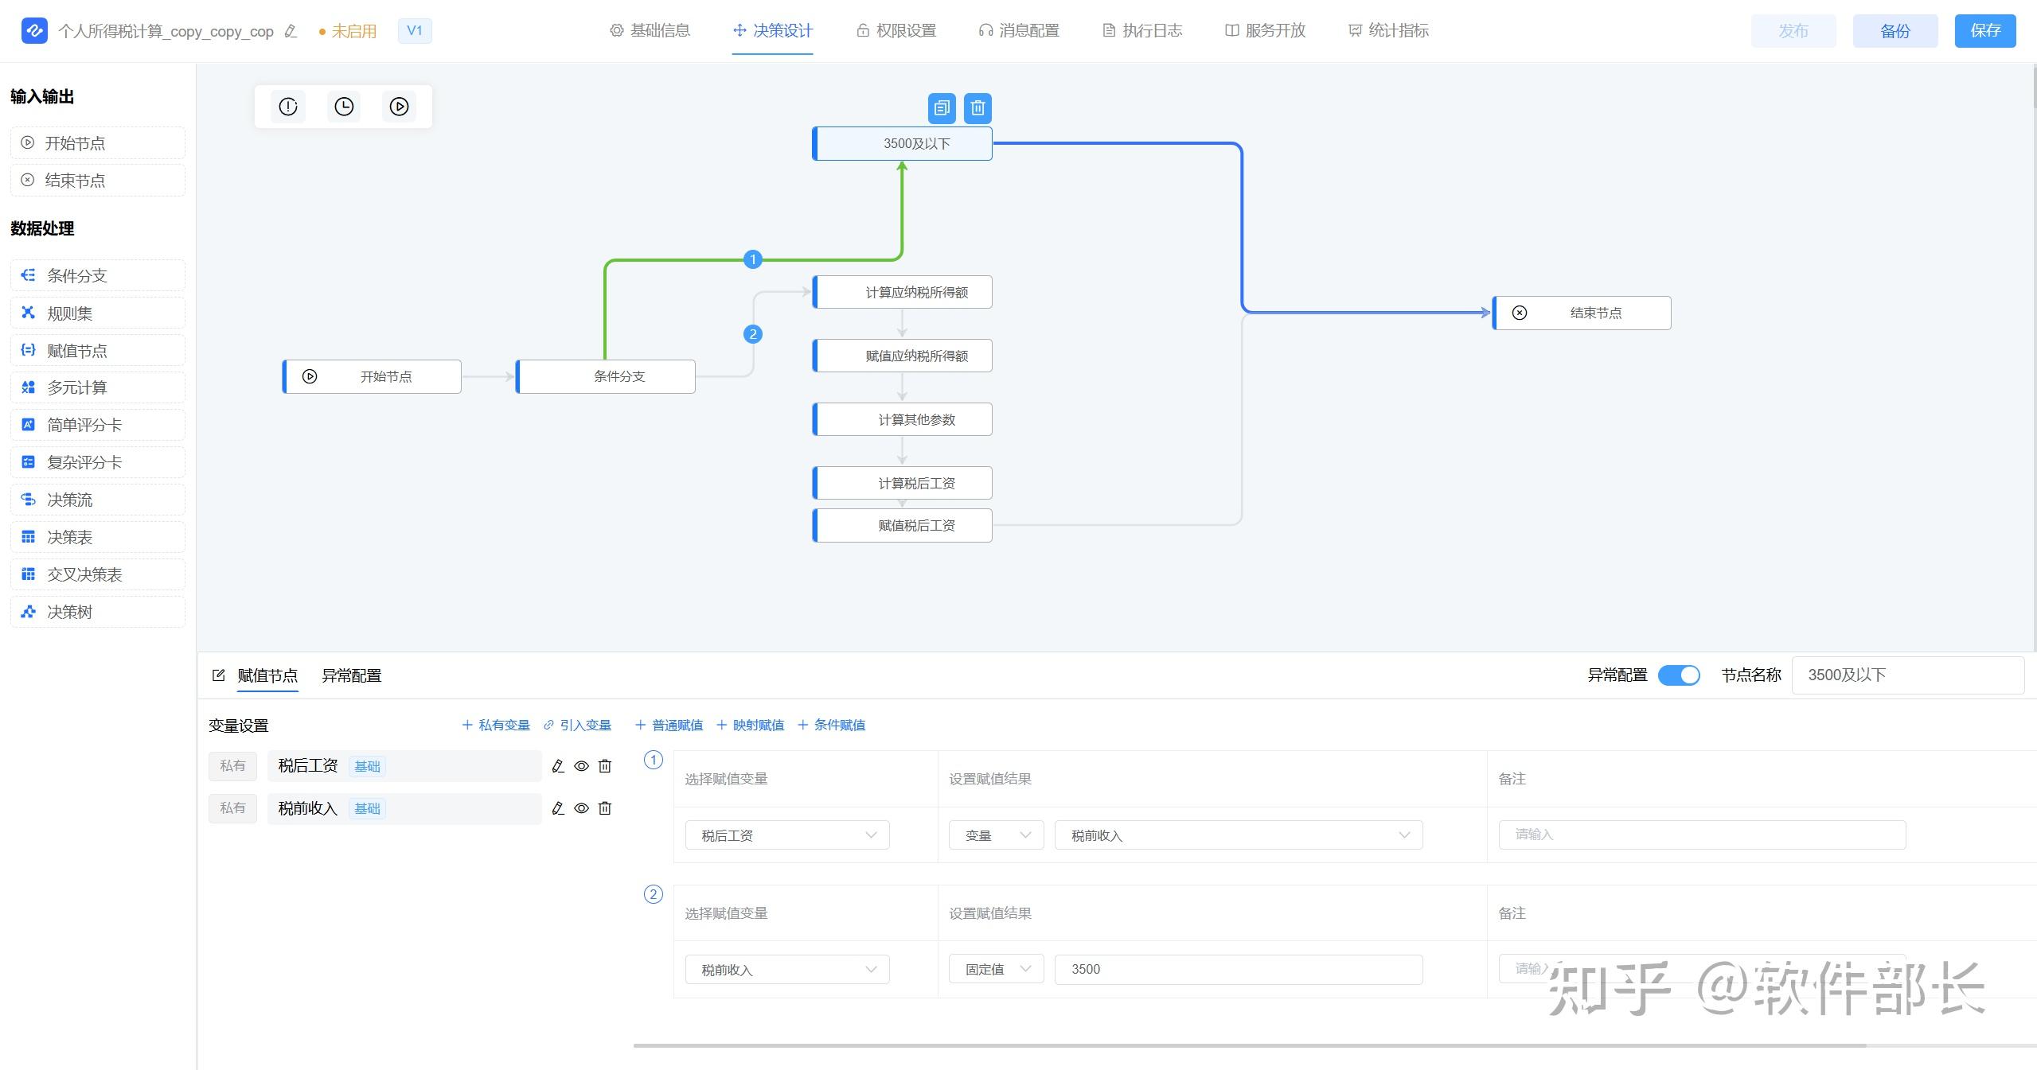Click the copy icon above 3500及以下 node
The width and height of the screenshot is (2037, 1070).
pos(942,107)
